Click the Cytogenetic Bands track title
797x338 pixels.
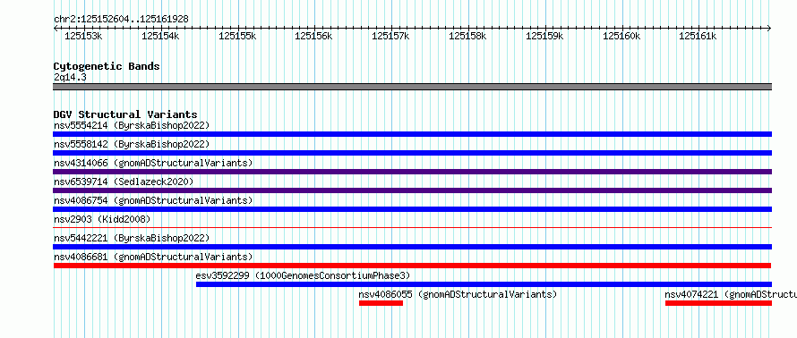pos(107,66)
